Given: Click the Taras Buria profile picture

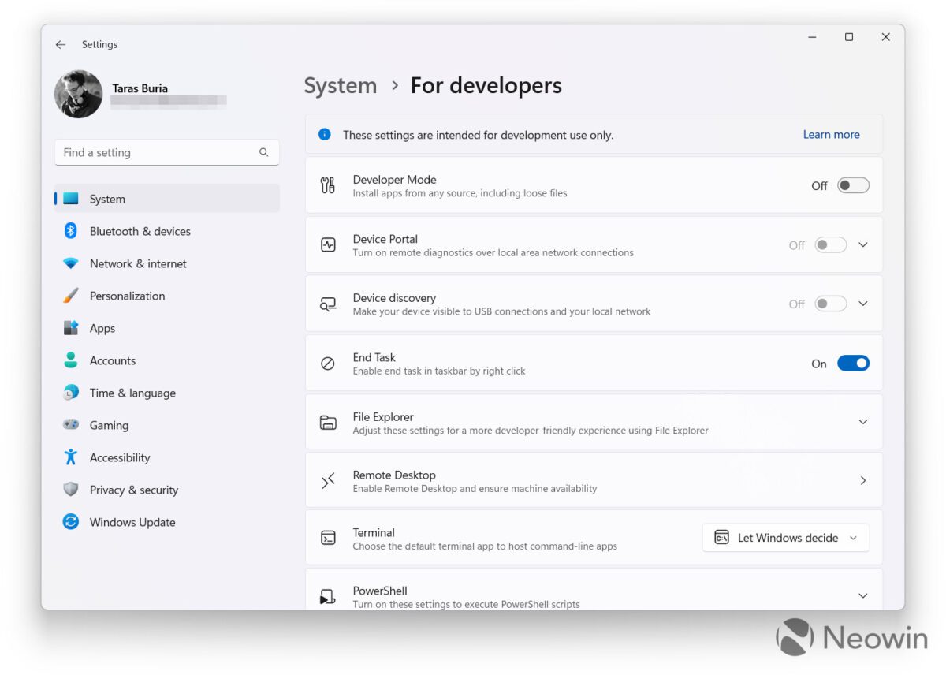Looking at the screenshot, I should (x=78, y=94).
